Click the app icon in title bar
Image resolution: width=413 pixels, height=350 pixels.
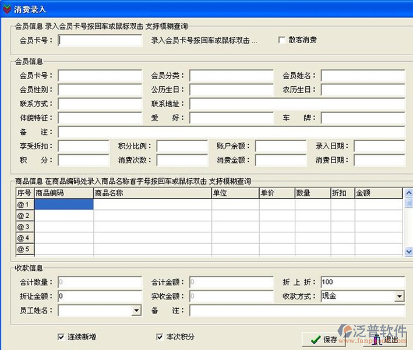point(7,9)
